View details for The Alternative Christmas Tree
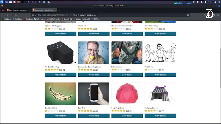The width and height of the screenshot is (221, 124). click(x=127, y=34)
